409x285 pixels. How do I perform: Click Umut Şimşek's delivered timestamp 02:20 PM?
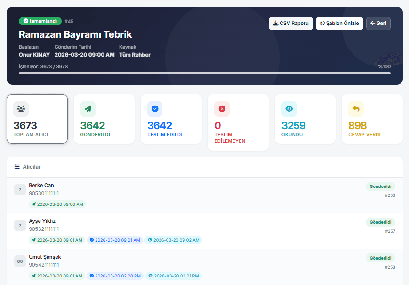pos(115,276)
